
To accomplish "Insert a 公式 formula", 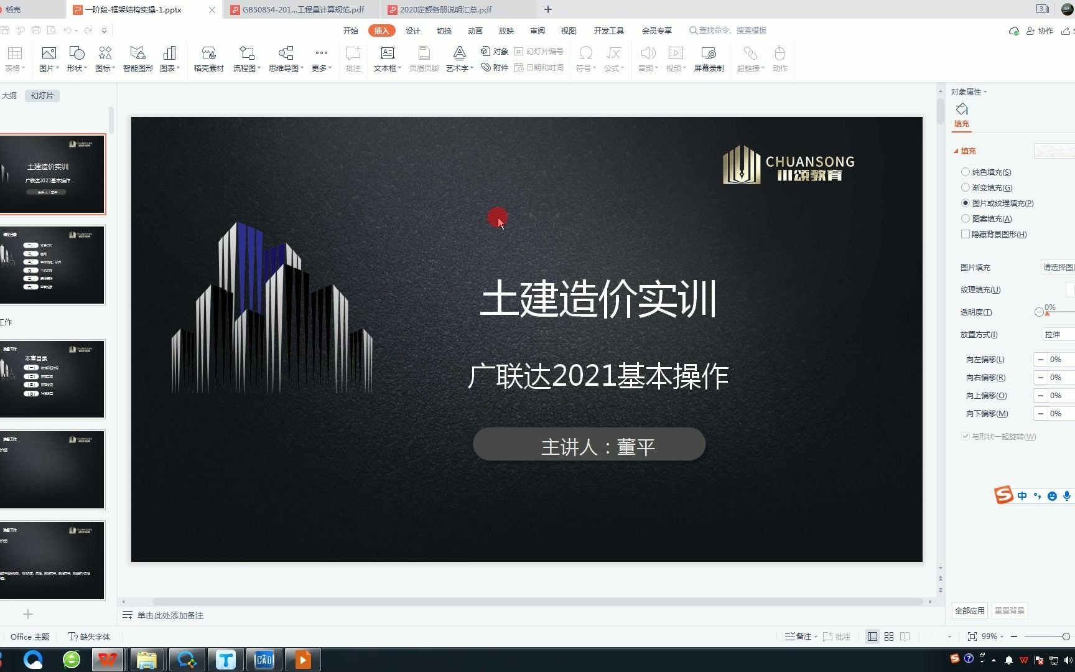I will point(613,59).
